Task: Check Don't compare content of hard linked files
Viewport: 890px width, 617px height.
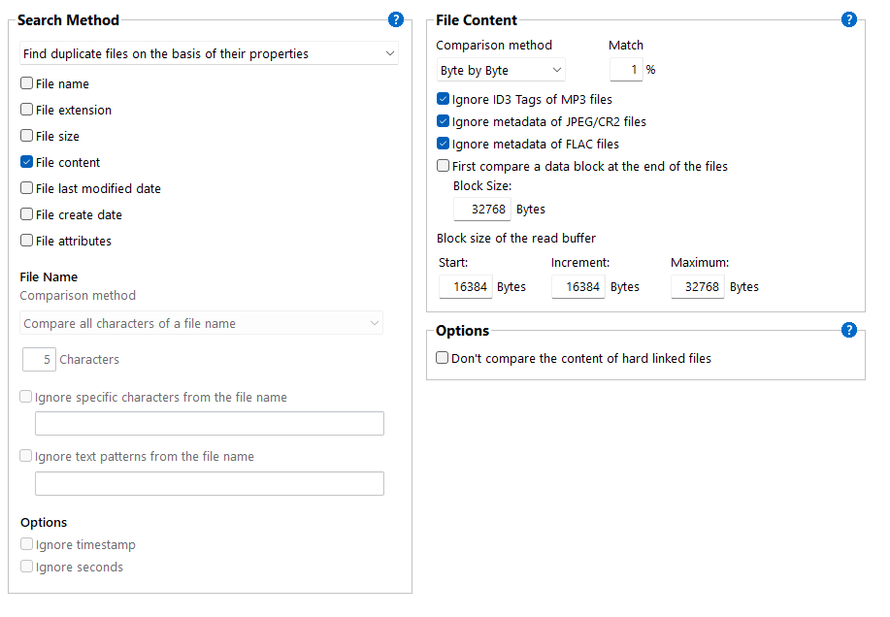Action: [443, 359]
